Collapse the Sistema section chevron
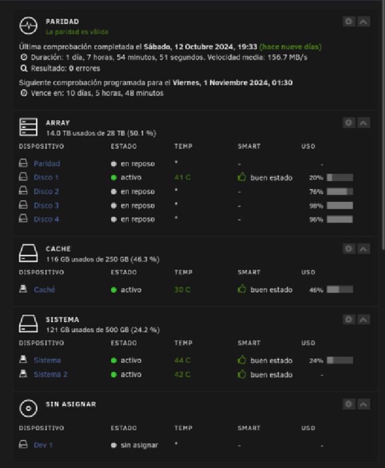The image size is (385, 468). point(363,320)
